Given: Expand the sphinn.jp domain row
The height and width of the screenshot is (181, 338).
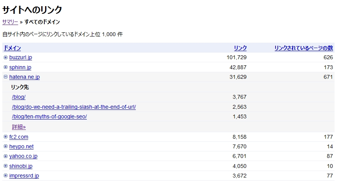Looking at the screenshot, I should click(x=6, y=67).
